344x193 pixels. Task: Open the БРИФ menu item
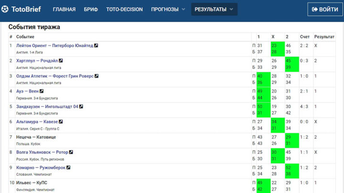[91, 9]
